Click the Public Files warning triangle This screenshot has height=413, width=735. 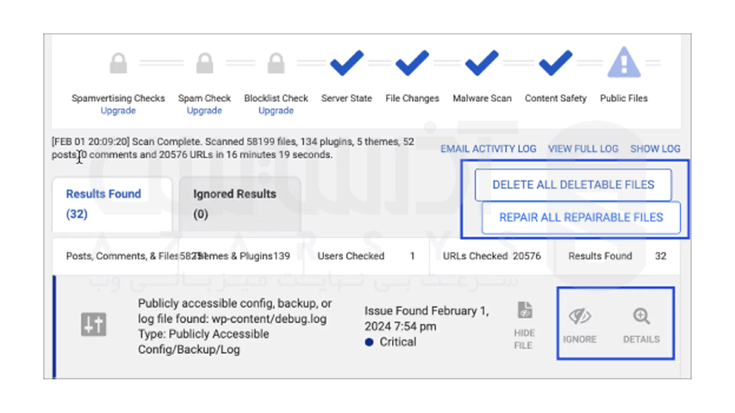click(624, 63)
